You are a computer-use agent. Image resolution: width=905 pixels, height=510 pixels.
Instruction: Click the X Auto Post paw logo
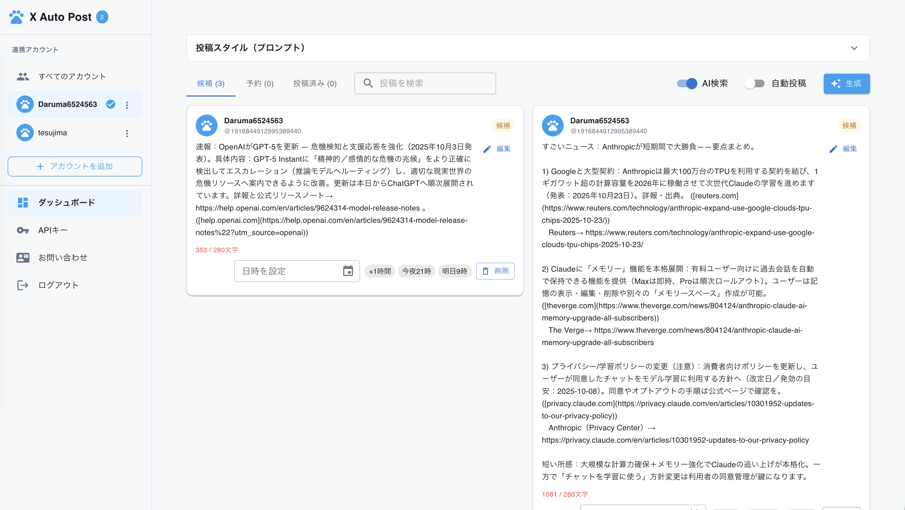(x=16, y=17)
